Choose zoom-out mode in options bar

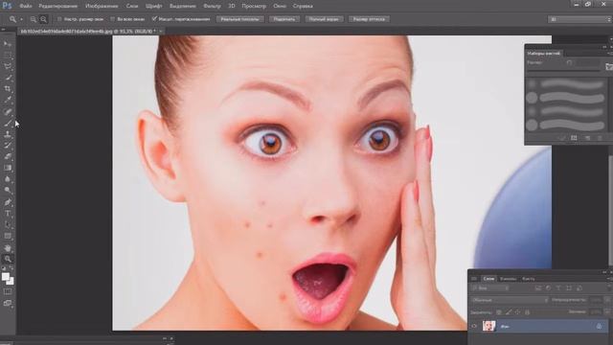[43, 19]
